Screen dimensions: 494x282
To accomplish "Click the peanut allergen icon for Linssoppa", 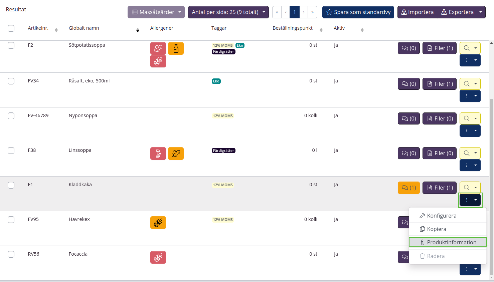I will (176, 154).
